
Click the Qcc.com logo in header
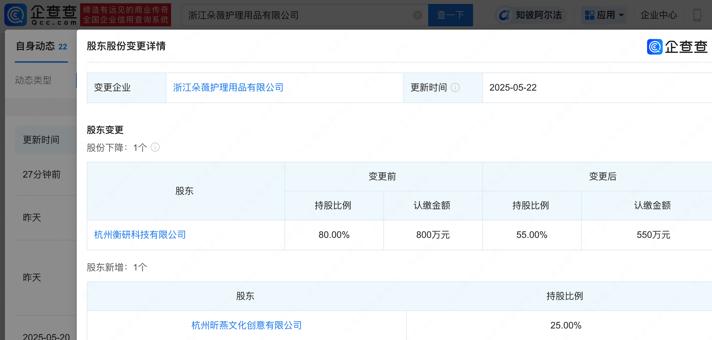pyautogui.click(x=41, y=15)
